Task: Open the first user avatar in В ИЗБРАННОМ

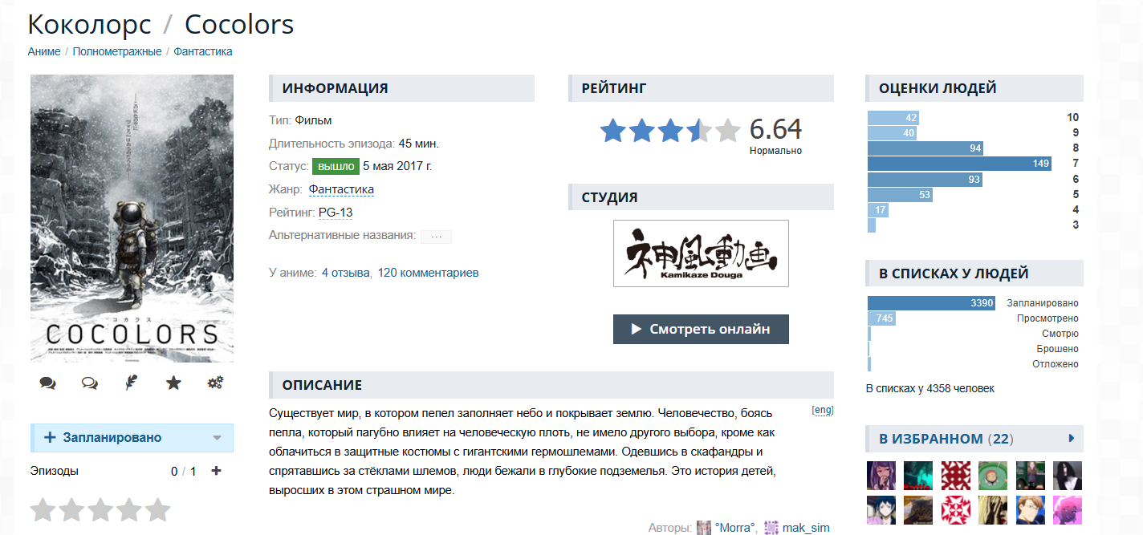Action: tap(881, 476)
